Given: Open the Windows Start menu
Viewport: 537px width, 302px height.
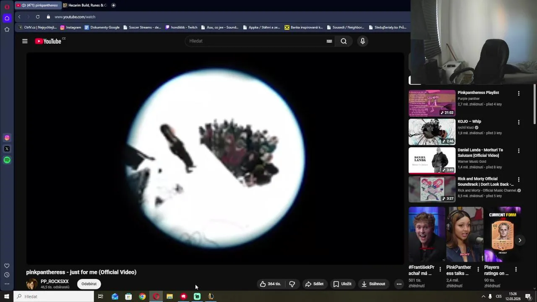Looking at the screenshot, I should pyautogui.click(x=6, y=297).
